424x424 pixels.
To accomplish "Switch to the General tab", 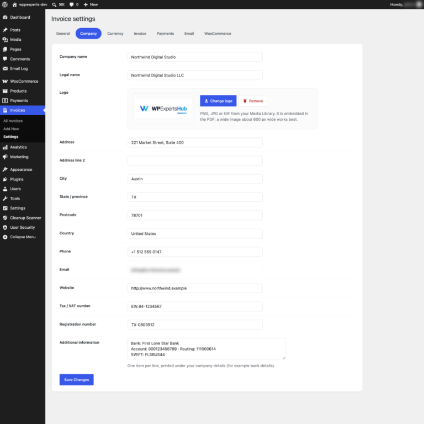I will tap(63, 34).
